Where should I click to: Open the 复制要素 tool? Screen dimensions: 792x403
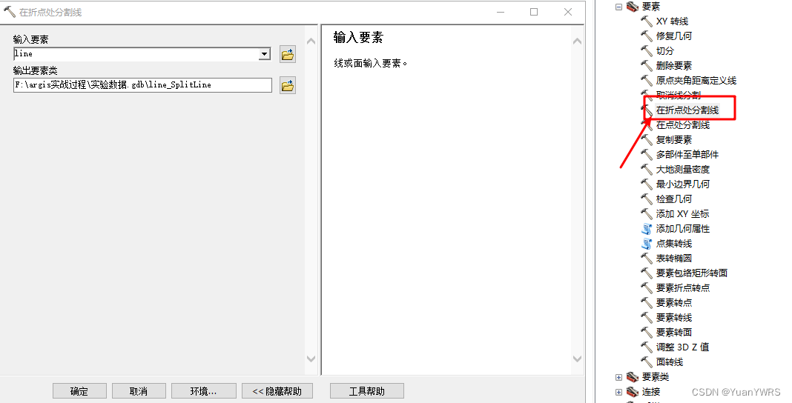pyautogui.click(x=674, y=140)
